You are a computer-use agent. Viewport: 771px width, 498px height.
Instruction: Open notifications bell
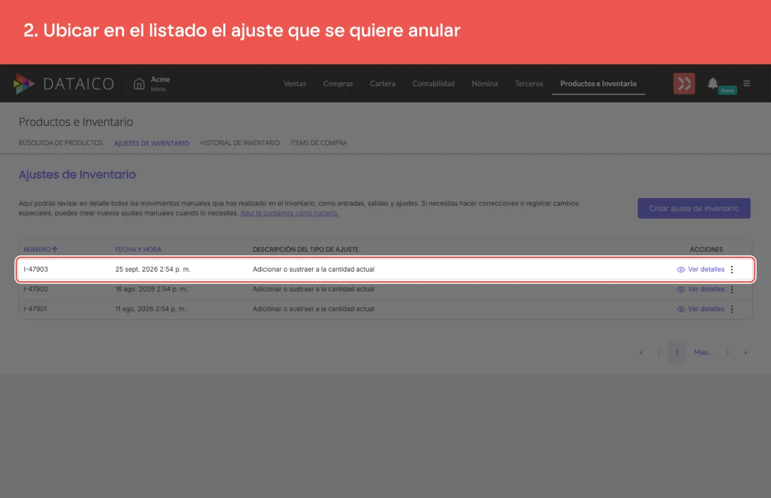713,83
